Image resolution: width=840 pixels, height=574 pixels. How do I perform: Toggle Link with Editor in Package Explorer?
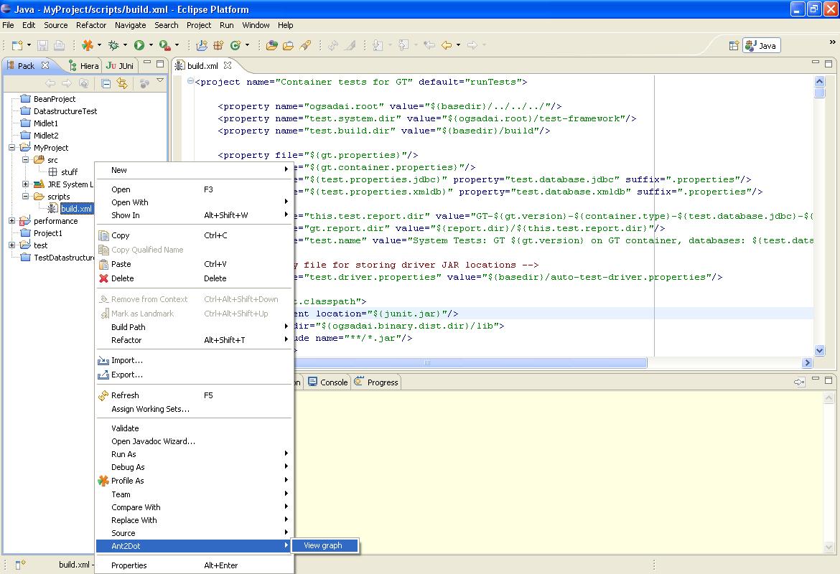122,84
